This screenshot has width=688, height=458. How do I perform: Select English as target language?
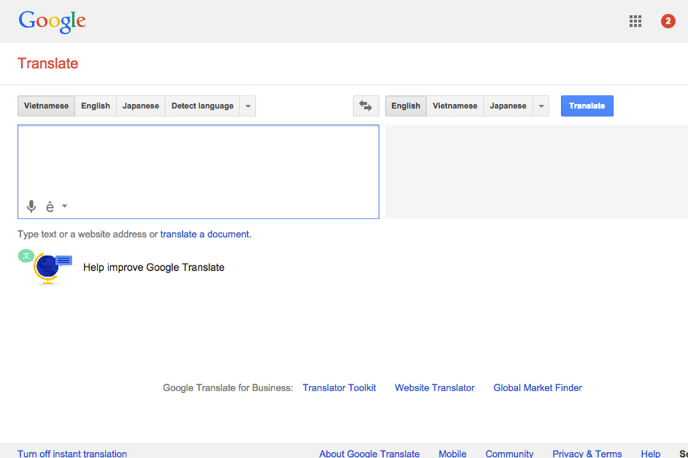pyautogui.click(x=406, y=106)
